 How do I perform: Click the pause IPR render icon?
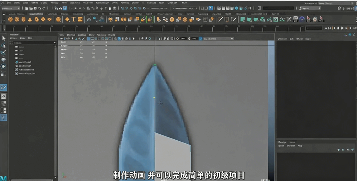click(250, 8)
